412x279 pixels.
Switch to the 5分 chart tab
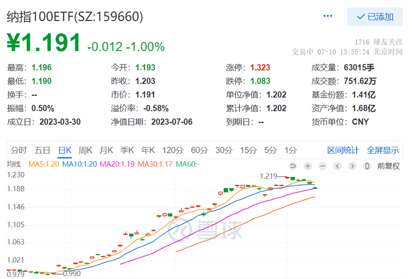coord(271,150)
